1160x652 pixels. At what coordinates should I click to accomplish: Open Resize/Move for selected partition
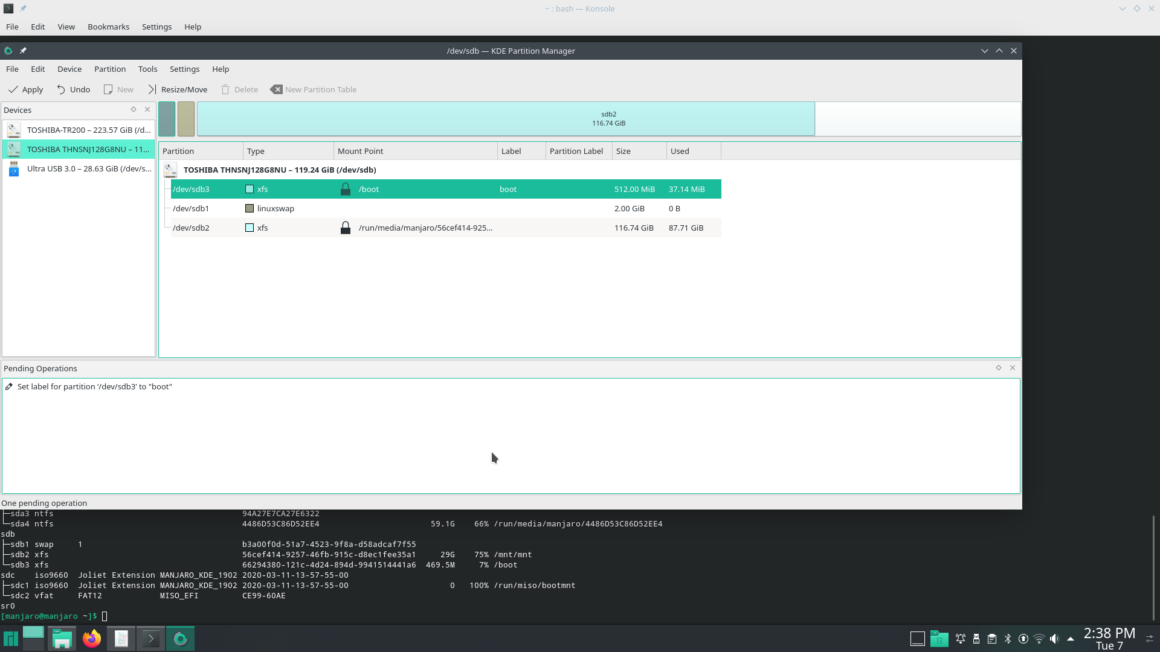(178, 89)
